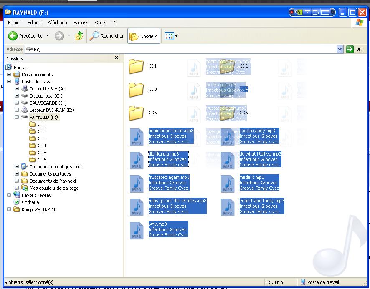370x289 pixels.
Task: Select the die lika pig.mp3 file icon
Action: [x=137, y=160]
